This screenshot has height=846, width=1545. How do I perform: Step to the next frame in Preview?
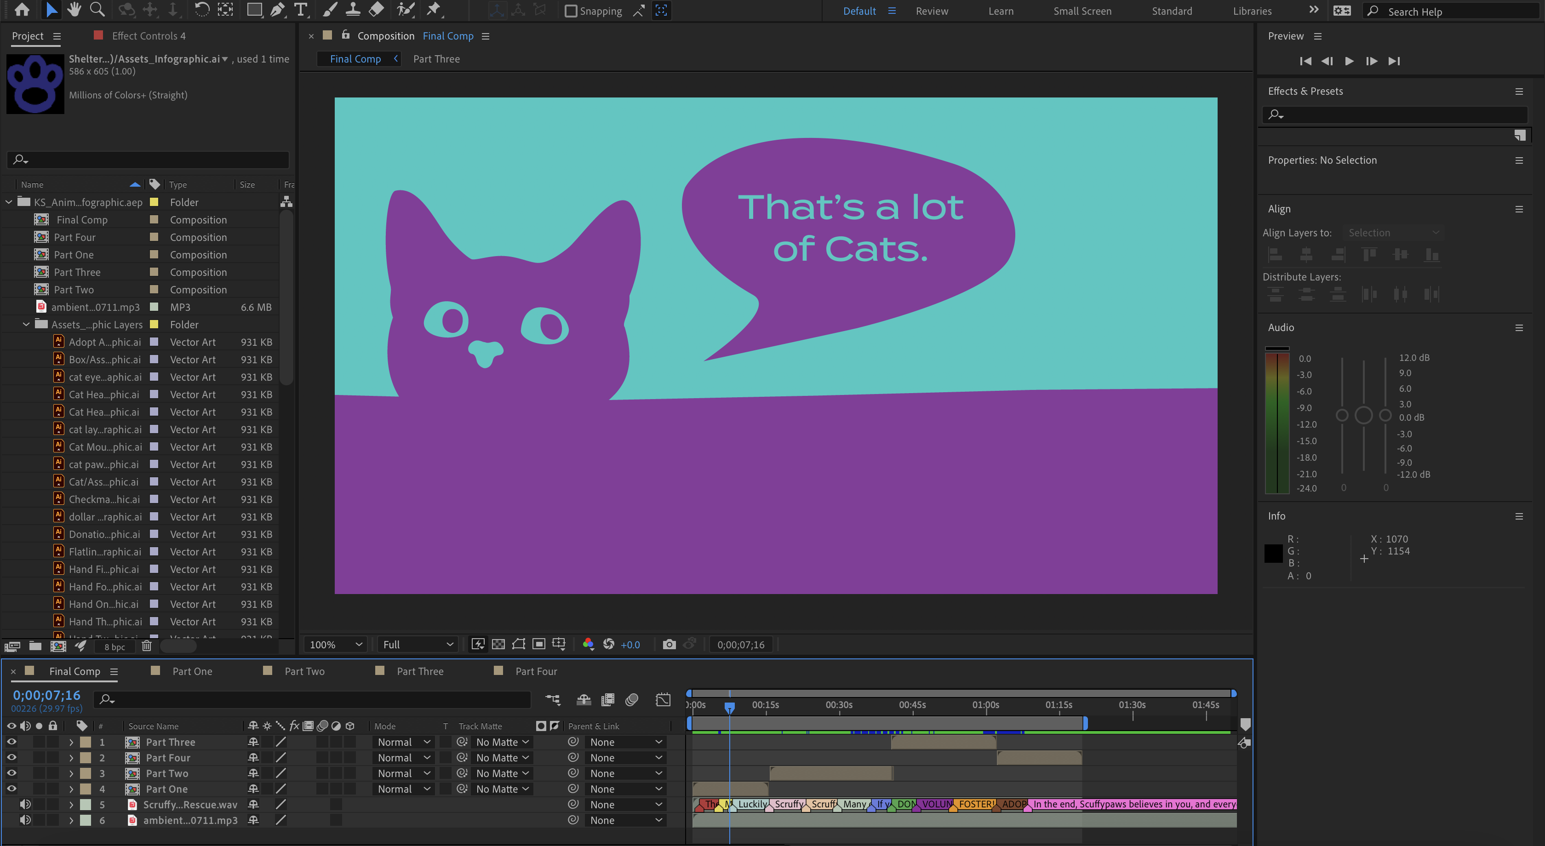[x=1371, y=61]
